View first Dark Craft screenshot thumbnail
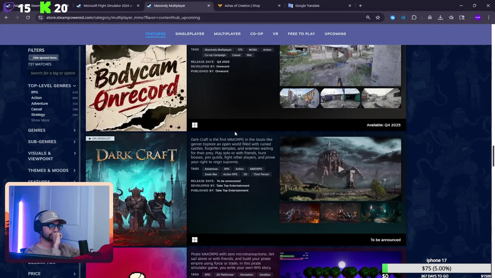 point(300,213)
